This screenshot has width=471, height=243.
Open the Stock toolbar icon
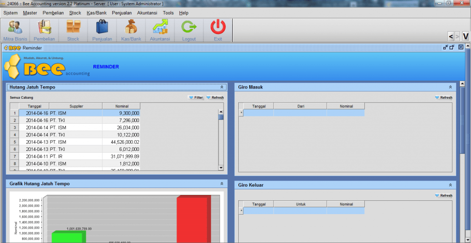pos(73,30)
